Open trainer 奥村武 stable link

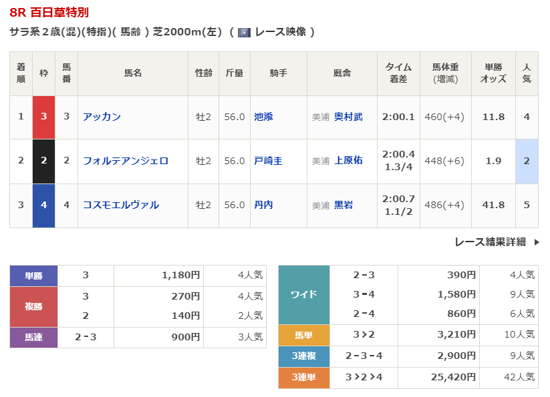click(x=348, y=117)
